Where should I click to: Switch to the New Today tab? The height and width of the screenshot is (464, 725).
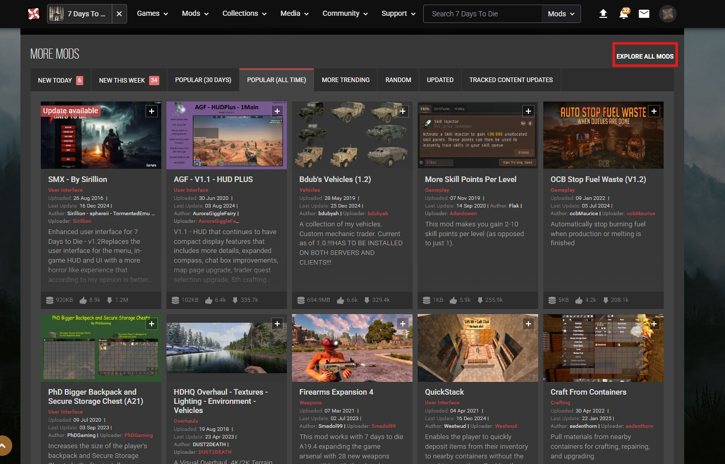(60, 80)
